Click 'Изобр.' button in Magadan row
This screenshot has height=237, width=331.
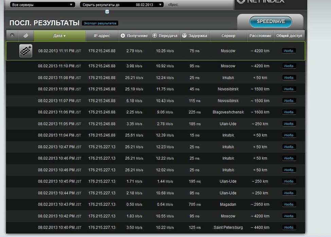[x=289, y=204]
